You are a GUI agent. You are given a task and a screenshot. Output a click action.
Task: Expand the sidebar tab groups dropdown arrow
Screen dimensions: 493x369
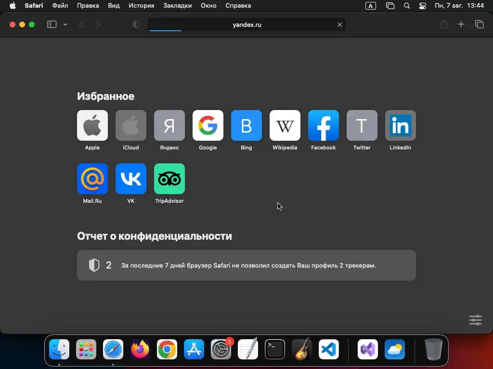pyautogui.click(x=65, y=25)
